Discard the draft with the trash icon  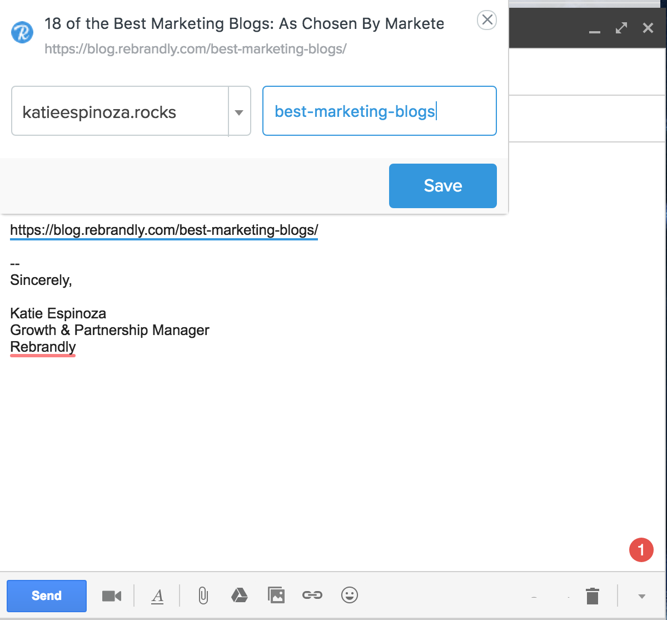click(593, 596)
